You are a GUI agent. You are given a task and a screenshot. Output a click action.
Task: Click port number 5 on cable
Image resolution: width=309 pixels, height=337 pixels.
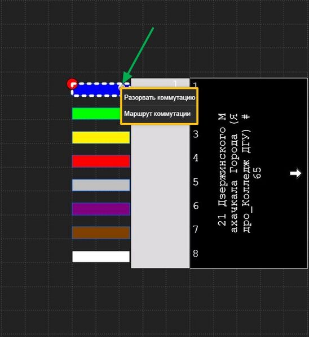coord(196,182)
